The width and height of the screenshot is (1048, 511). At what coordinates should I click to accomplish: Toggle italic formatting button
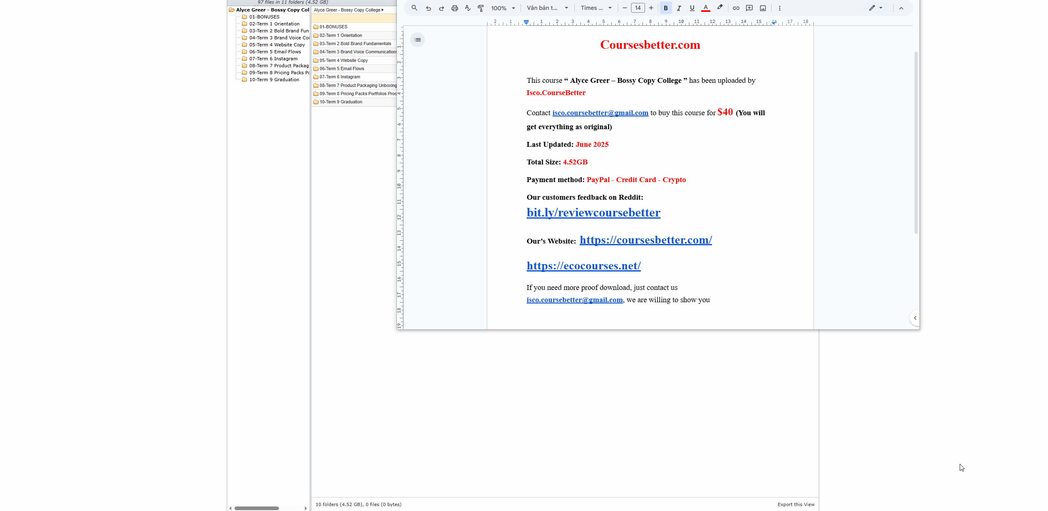(679, 8)
